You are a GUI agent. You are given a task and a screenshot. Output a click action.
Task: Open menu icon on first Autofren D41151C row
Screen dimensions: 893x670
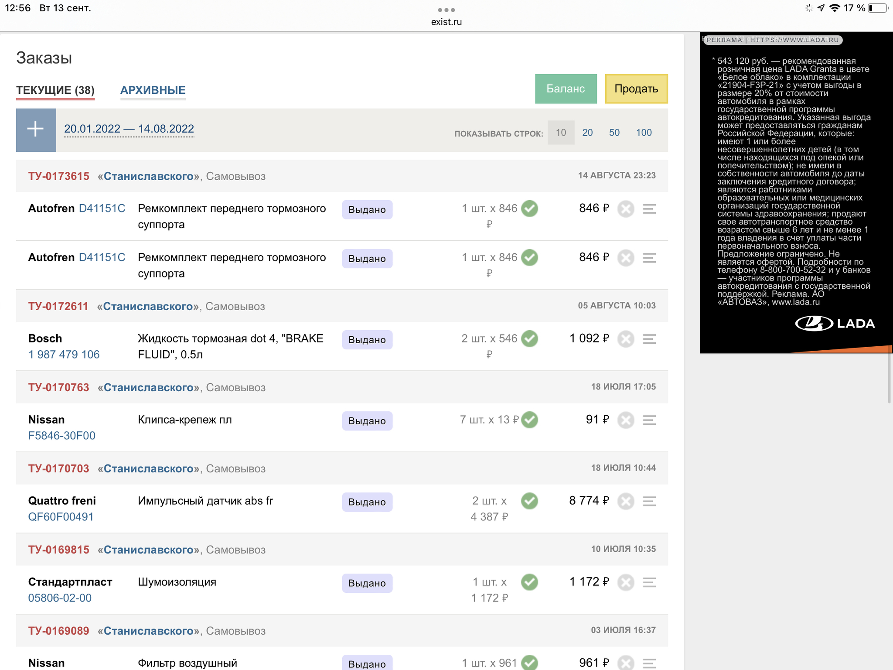[x=649, y=209]
